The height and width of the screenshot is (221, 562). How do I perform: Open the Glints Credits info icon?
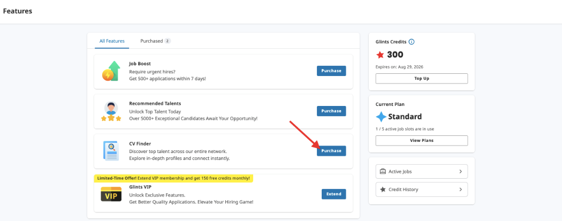[412, 42]
